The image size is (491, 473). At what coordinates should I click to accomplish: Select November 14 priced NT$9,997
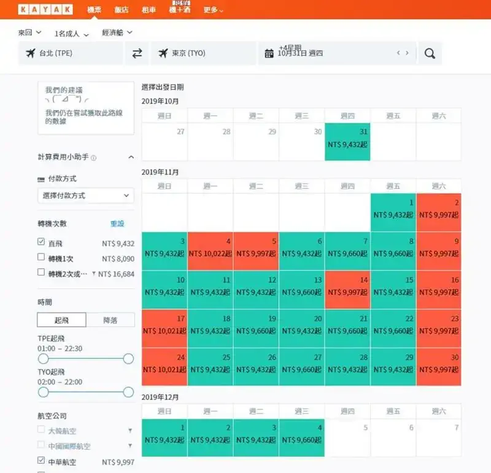(x=347, y=286)
